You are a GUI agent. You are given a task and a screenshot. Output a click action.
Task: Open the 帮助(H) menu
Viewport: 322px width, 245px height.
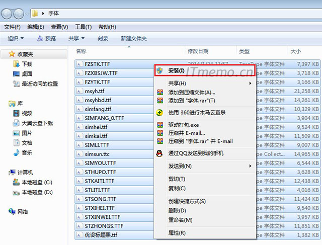coord(107,27)
